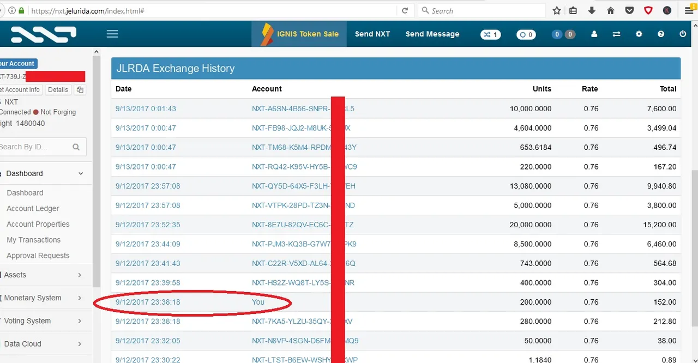Click the Date column header

pos(124,89)
